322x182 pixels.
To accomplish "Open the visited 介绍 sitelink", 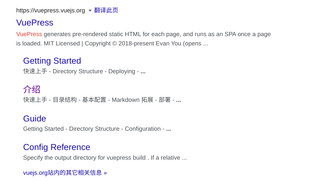I will (32, 89).
